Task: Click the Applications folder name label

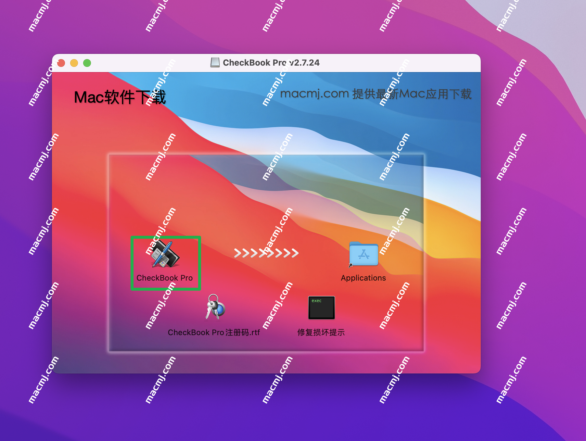Action: point(363,278)
